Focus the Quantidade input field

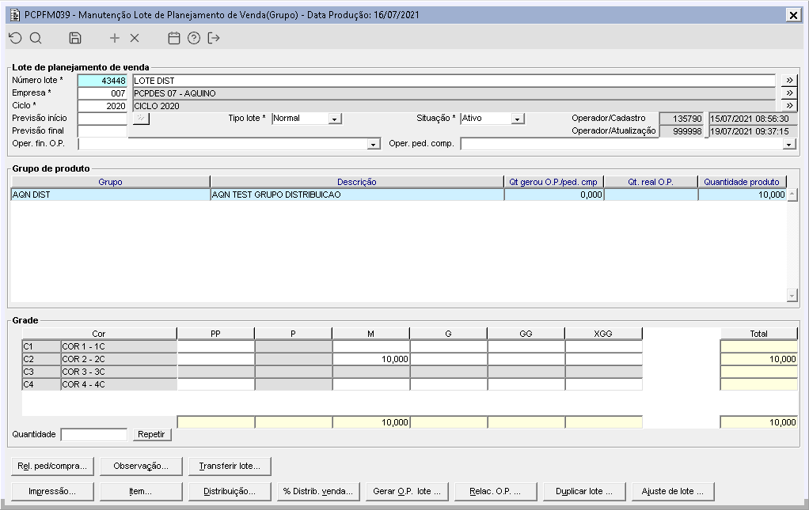pos(94,434)
